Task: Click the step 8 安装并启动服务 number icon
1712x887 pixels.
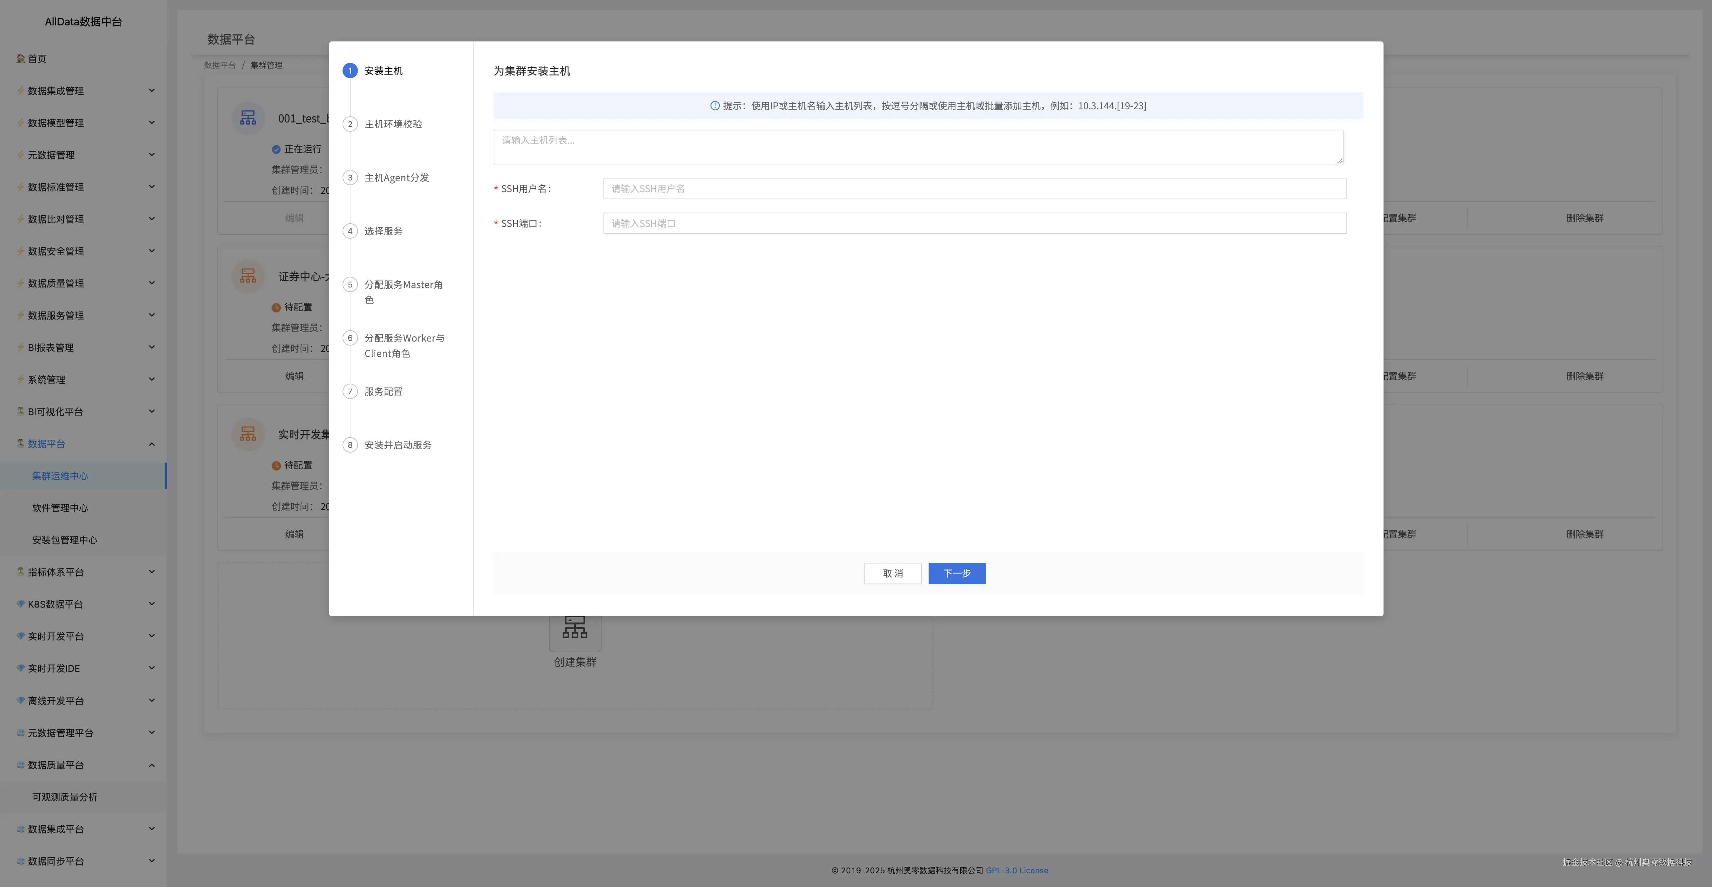Action: click(x=350, y=445)
